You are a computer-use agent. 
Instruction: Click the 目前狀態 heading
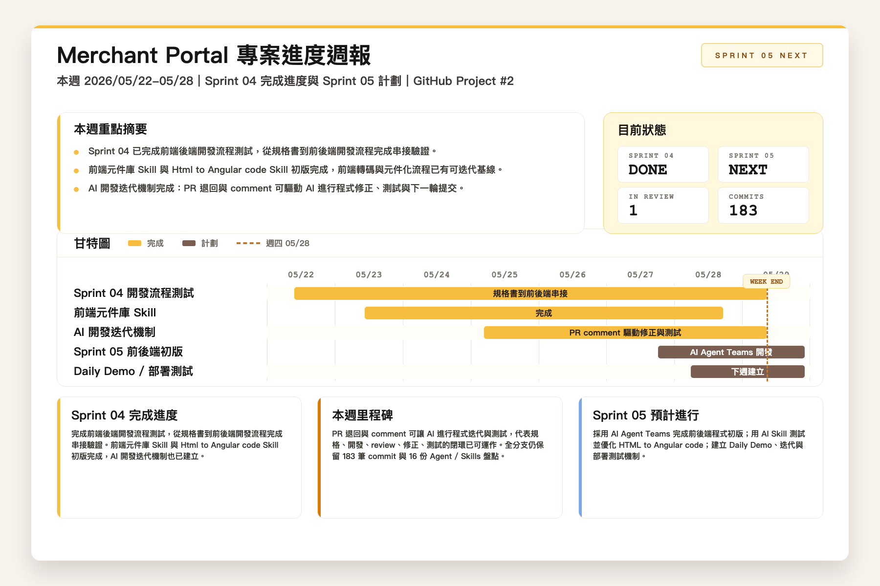(642, 130)
